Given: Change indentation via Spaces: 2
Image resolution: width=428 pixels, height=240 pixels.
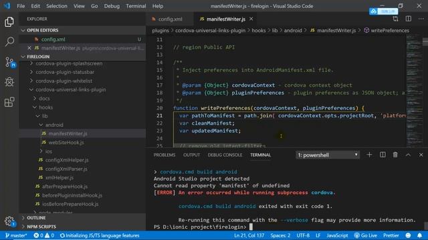Looking at the screenshot, I should tap(280, 235).
